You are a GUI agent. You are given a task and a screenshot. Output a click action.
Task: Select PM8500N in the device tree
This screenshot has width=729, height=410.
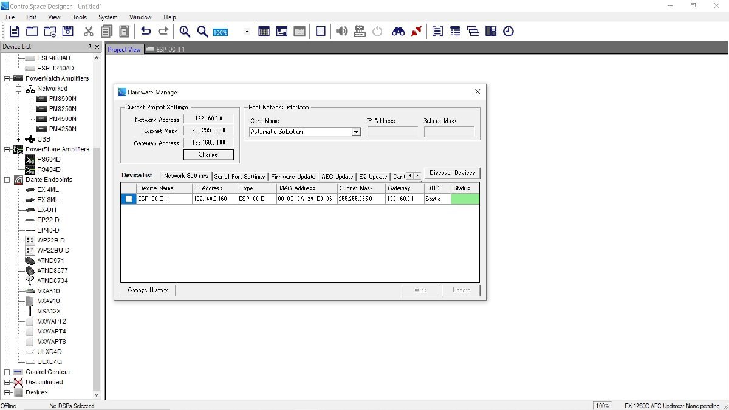(63, 98)
